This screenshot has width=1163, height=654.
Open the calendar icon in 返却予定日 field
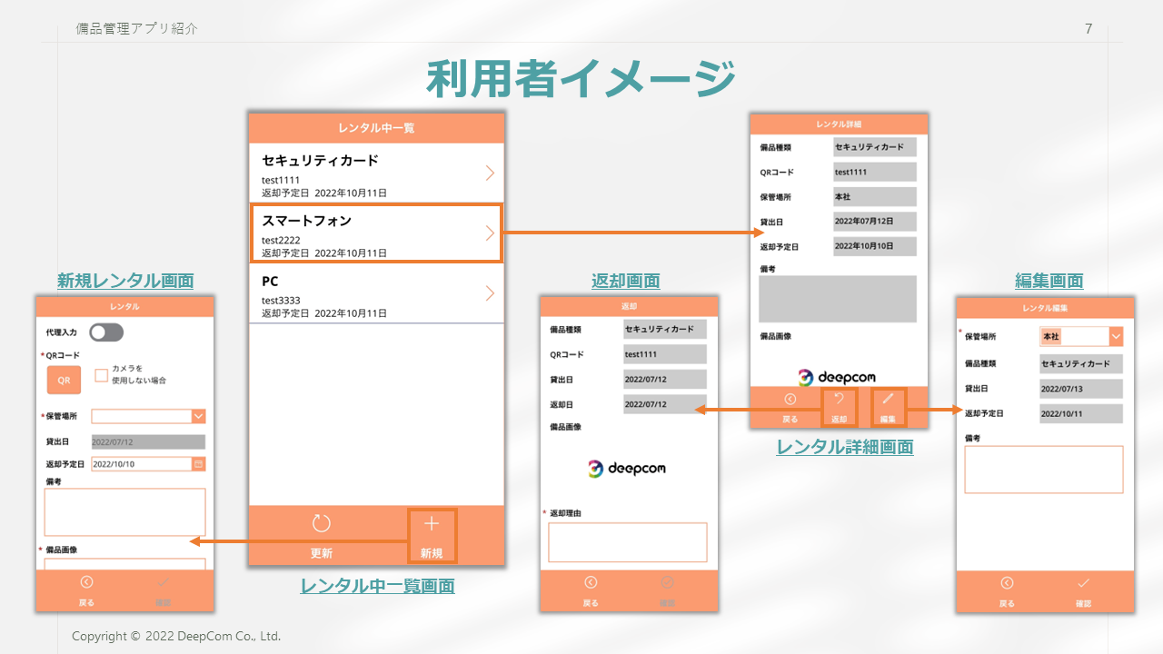pos(198,463)
